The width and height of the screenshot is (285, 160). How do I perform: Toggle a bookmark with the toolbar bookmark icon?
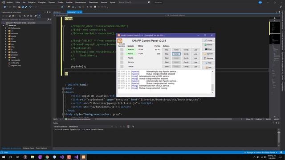95,7
